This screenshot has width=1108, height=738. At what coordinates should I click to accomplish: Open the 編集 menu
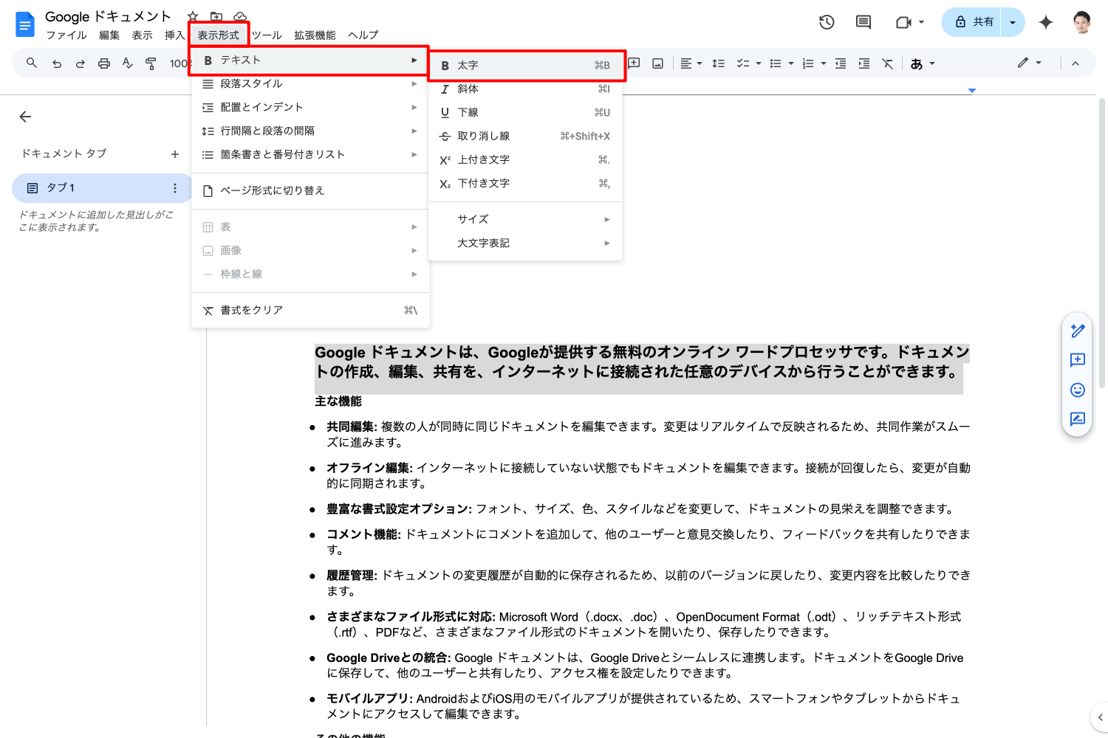tap(109, 35)
